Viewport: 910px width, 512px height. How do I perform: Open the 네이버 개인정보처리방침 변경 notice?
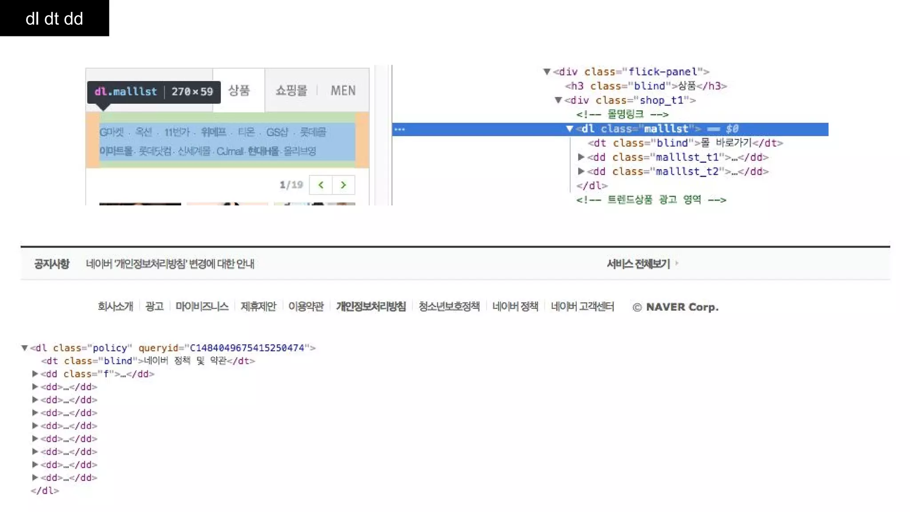point(170,264)
